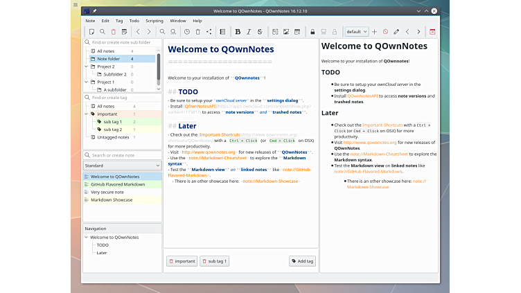Click the edit note icon beside red trash
The height and width of the screenshot is (293, 521).
124,32
